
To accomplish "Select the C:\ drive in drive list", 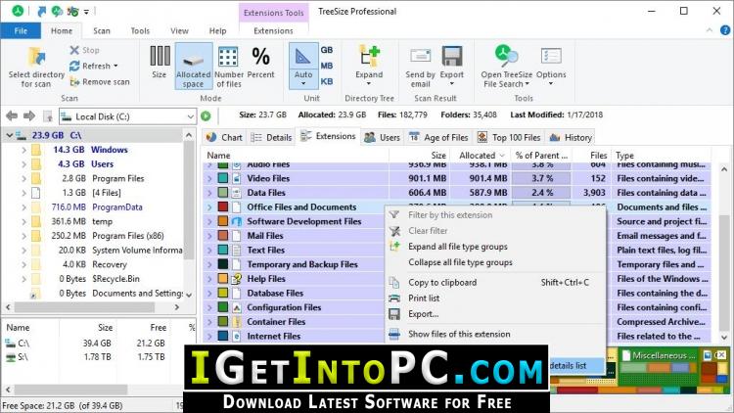I will click(x=98, y=344).
